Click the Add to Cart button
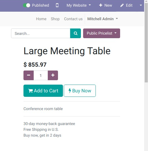Viewport: 148px width, 151px height. coord(43,91)
